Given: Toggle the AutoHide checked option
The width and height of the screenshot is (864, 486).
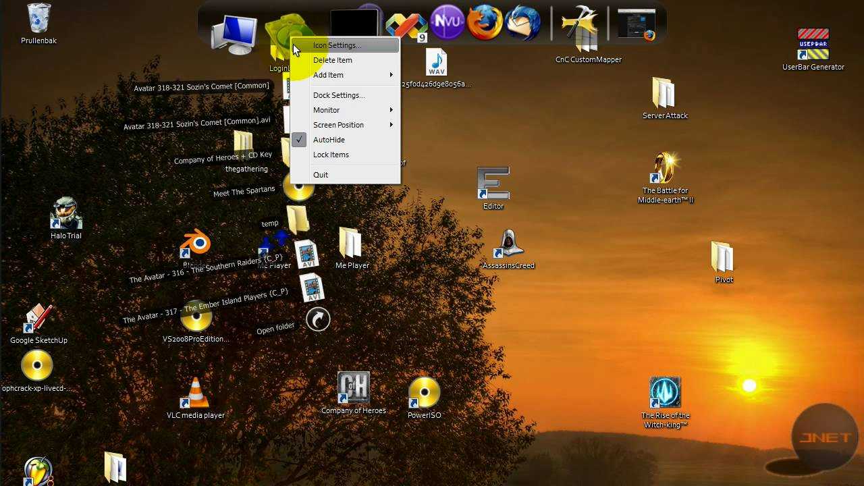Looking at the screenshot, I should pyautogui.click(x=329, y=140).
